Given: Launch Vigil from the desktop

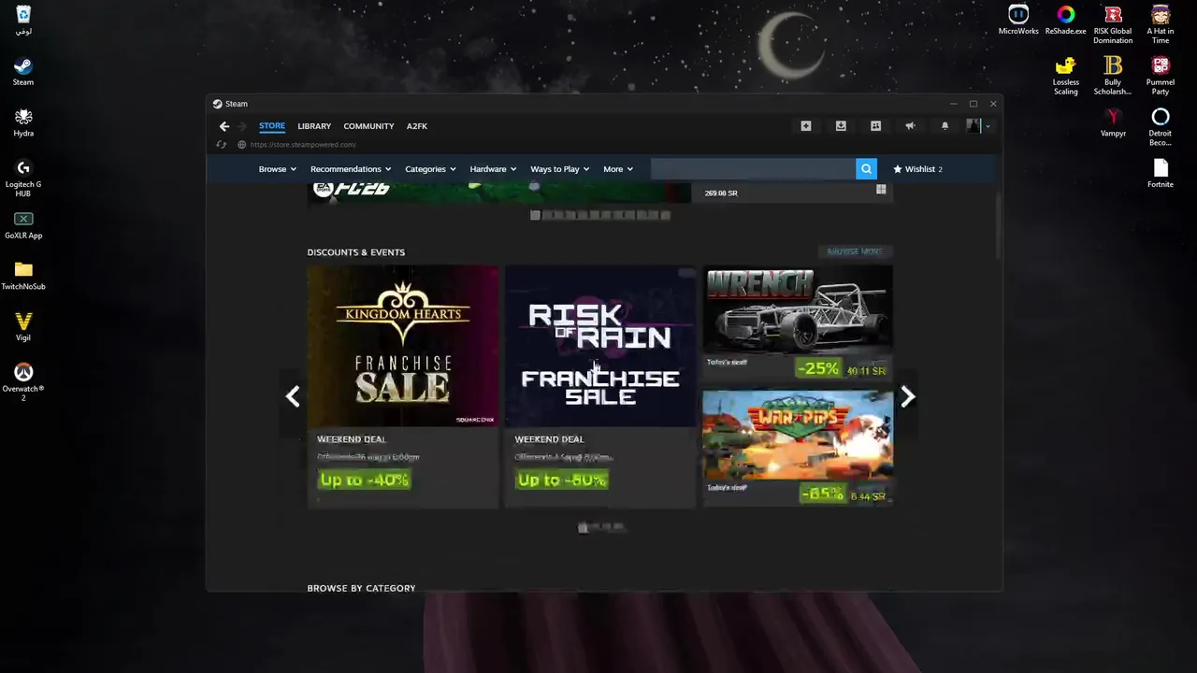Looking at the screenshot, I should click(23, 327).
